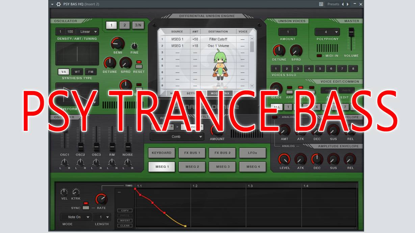Click the MSEG KTRK knob
The height and width of the screenshot is (233, 415).
[x=76, y=192]
